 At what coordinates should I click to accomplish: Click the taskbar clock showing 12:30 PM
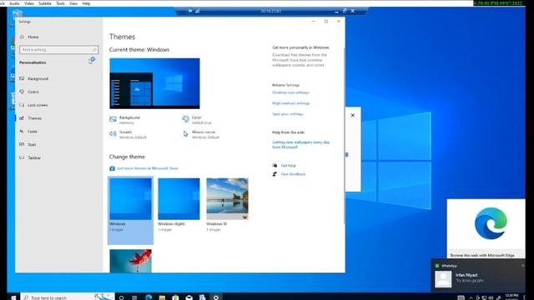[511, 297]
